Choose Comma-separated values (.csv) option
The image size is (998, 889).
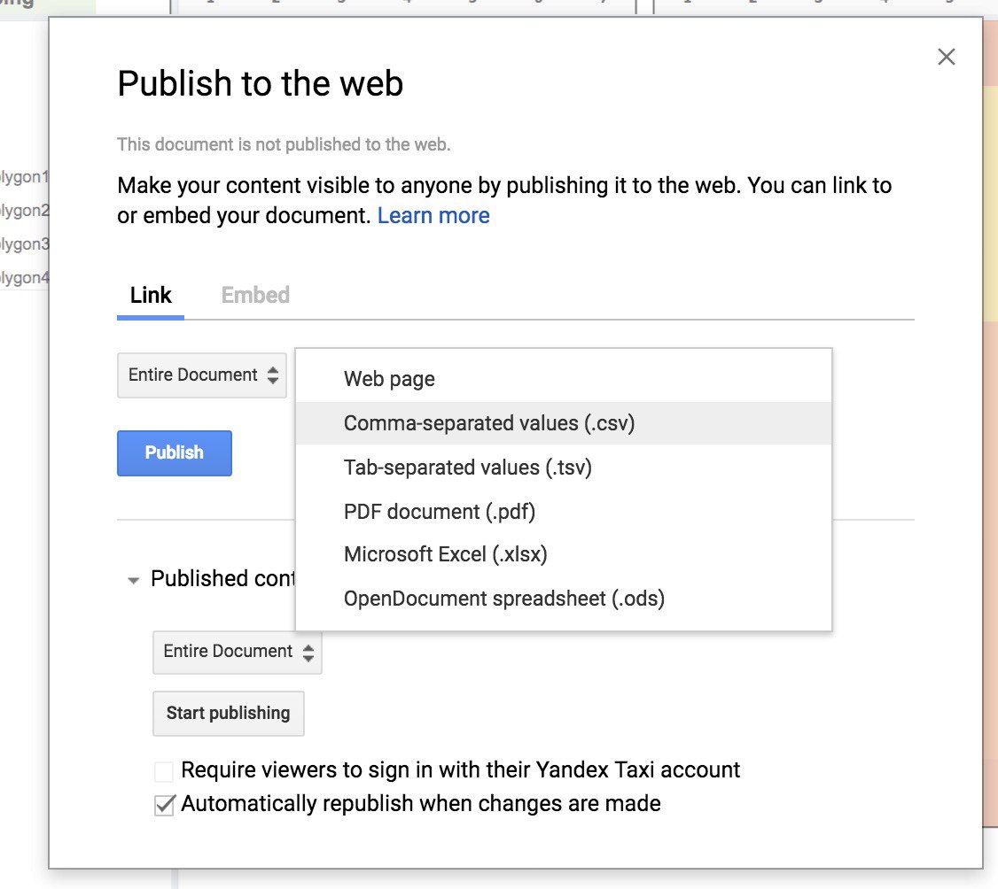point(489,423)
